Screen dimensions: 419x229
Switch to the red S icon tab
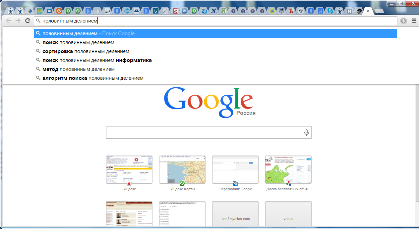click(175, 11)
